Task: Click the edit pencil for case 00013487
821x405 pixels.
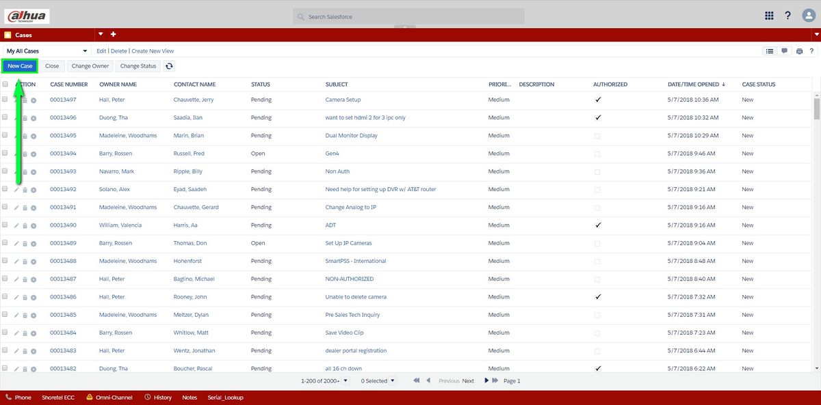Action: 16,279
